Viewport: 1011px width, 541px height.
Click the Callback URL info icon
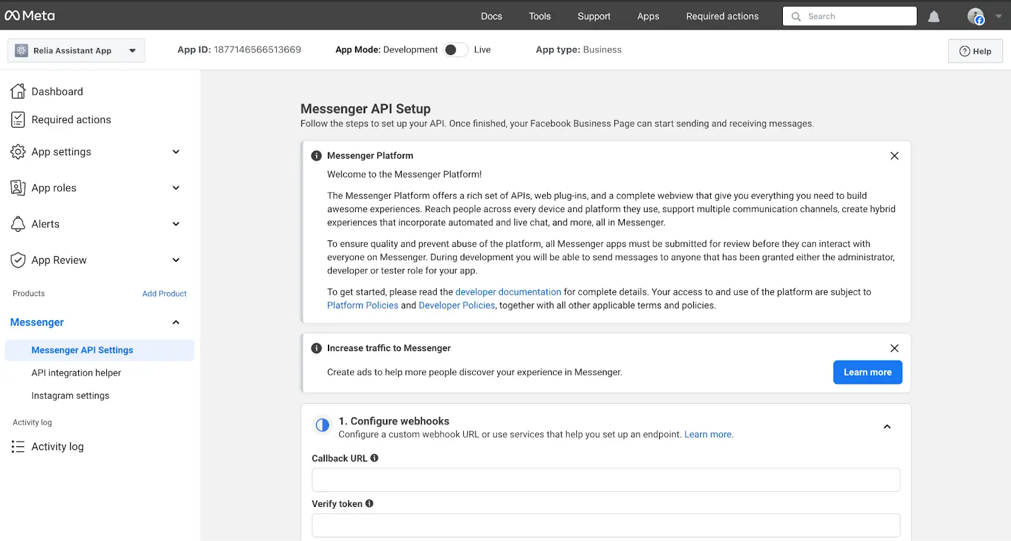(x=374, y=458)
